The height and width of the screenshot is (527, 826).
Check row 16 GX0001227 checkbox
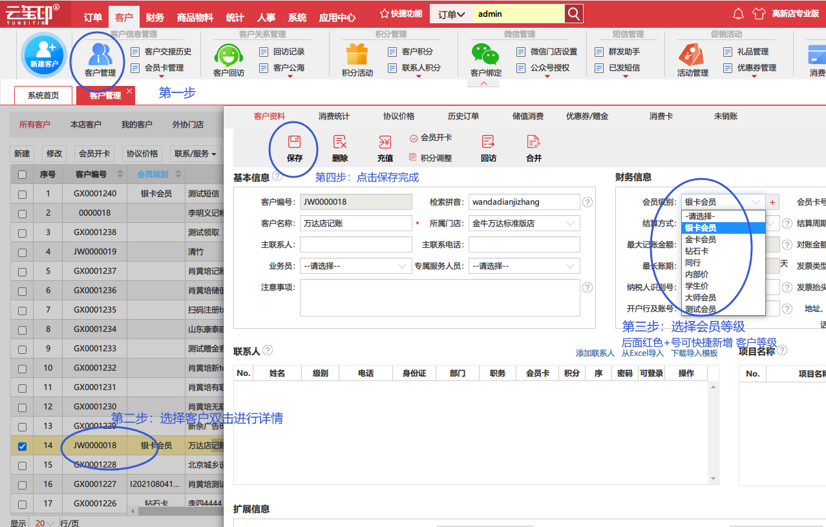[x=23, y=484]
